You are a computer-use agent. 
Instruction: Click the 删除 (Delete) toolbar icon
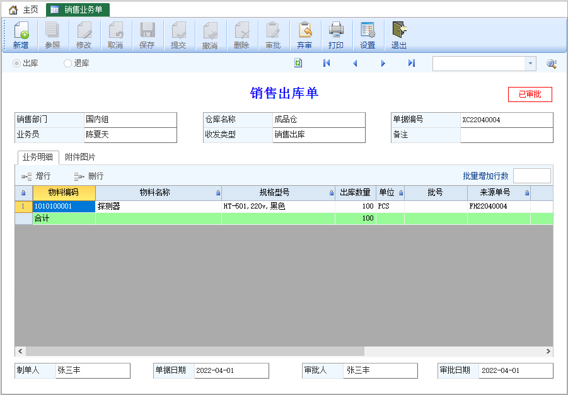pyautogui.click(x=241, y=30)
